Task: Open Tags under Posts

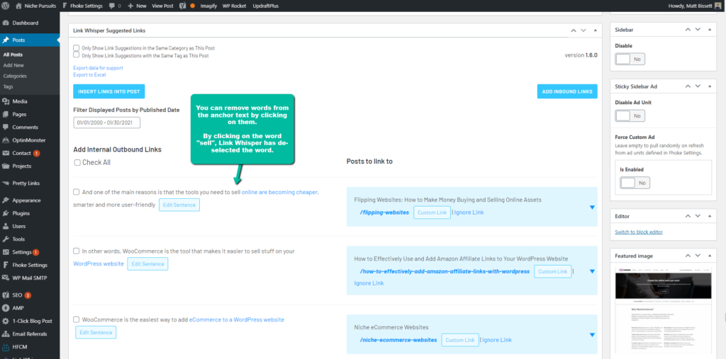Action: [8, 86]
